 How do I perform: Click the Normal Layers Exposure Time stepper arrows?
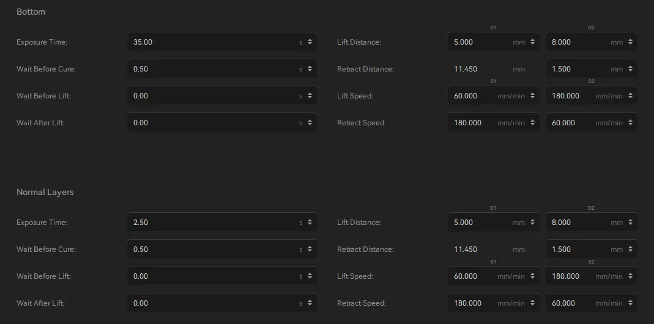(x=310, y=223)
